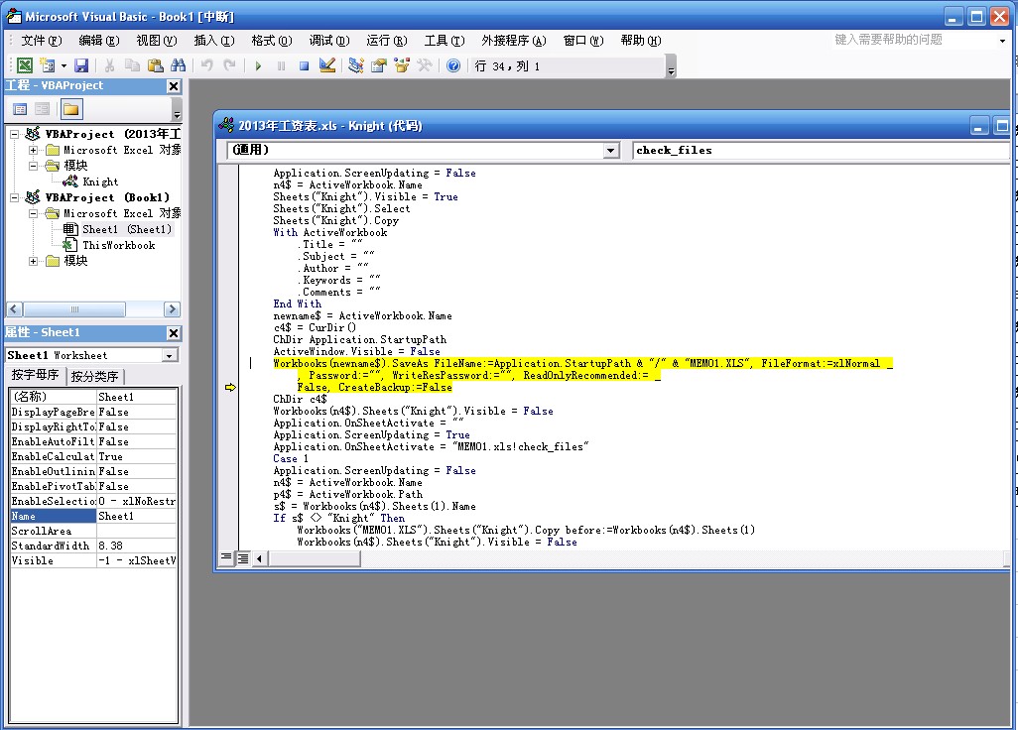Switch to 按分类序 properties tab
The width and height of the screenshot is (1018, 730).
[95, 376]
